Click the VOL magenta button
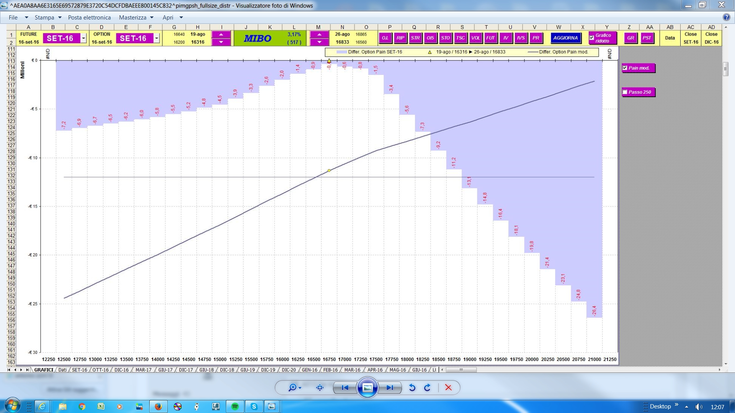Screen dimensions: 735x413 coord(475,38)
